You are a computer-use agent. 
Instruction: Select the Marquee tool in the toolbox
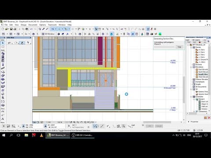tap(3, 47)
